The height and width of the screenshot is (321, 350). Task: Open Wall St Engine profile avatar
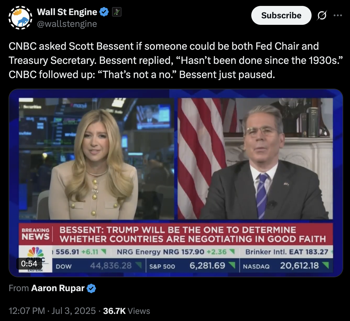20,18
